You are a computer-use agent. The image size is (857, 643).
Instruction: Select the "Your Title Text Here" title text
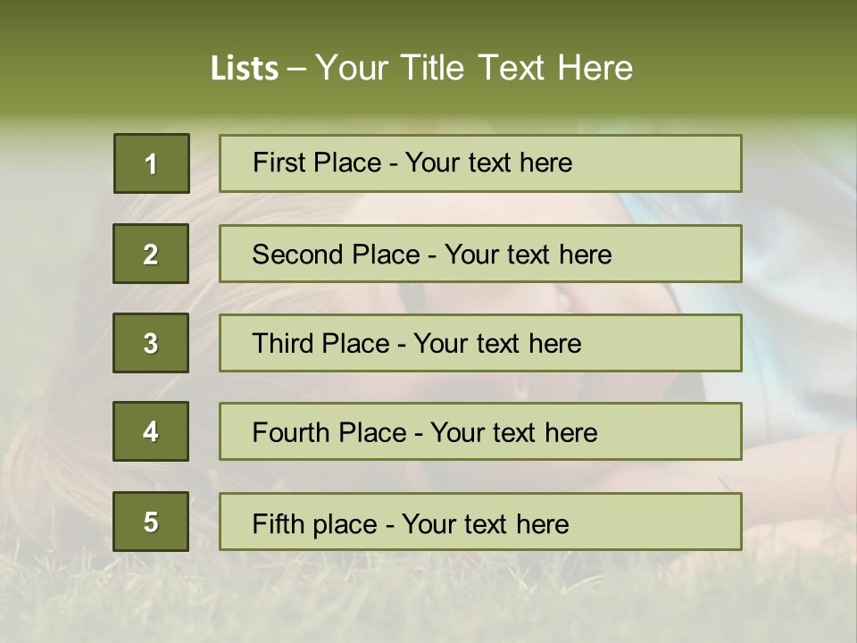(x=474, y=68)
